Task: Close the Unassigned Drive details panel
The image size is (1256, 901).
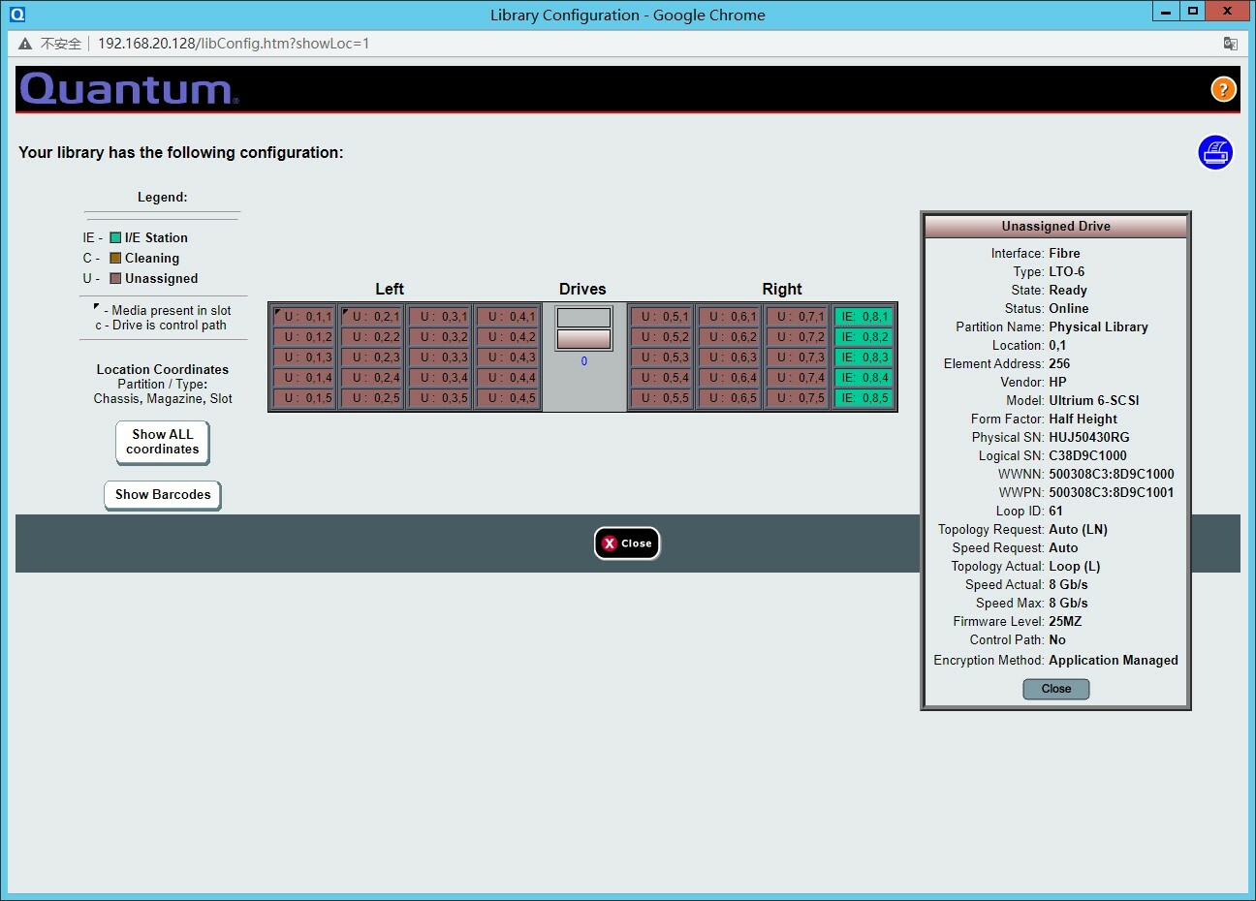Action: [1056, 689]
